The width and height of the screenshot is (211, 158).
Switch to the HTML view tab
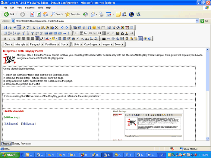tap(16, 144)
